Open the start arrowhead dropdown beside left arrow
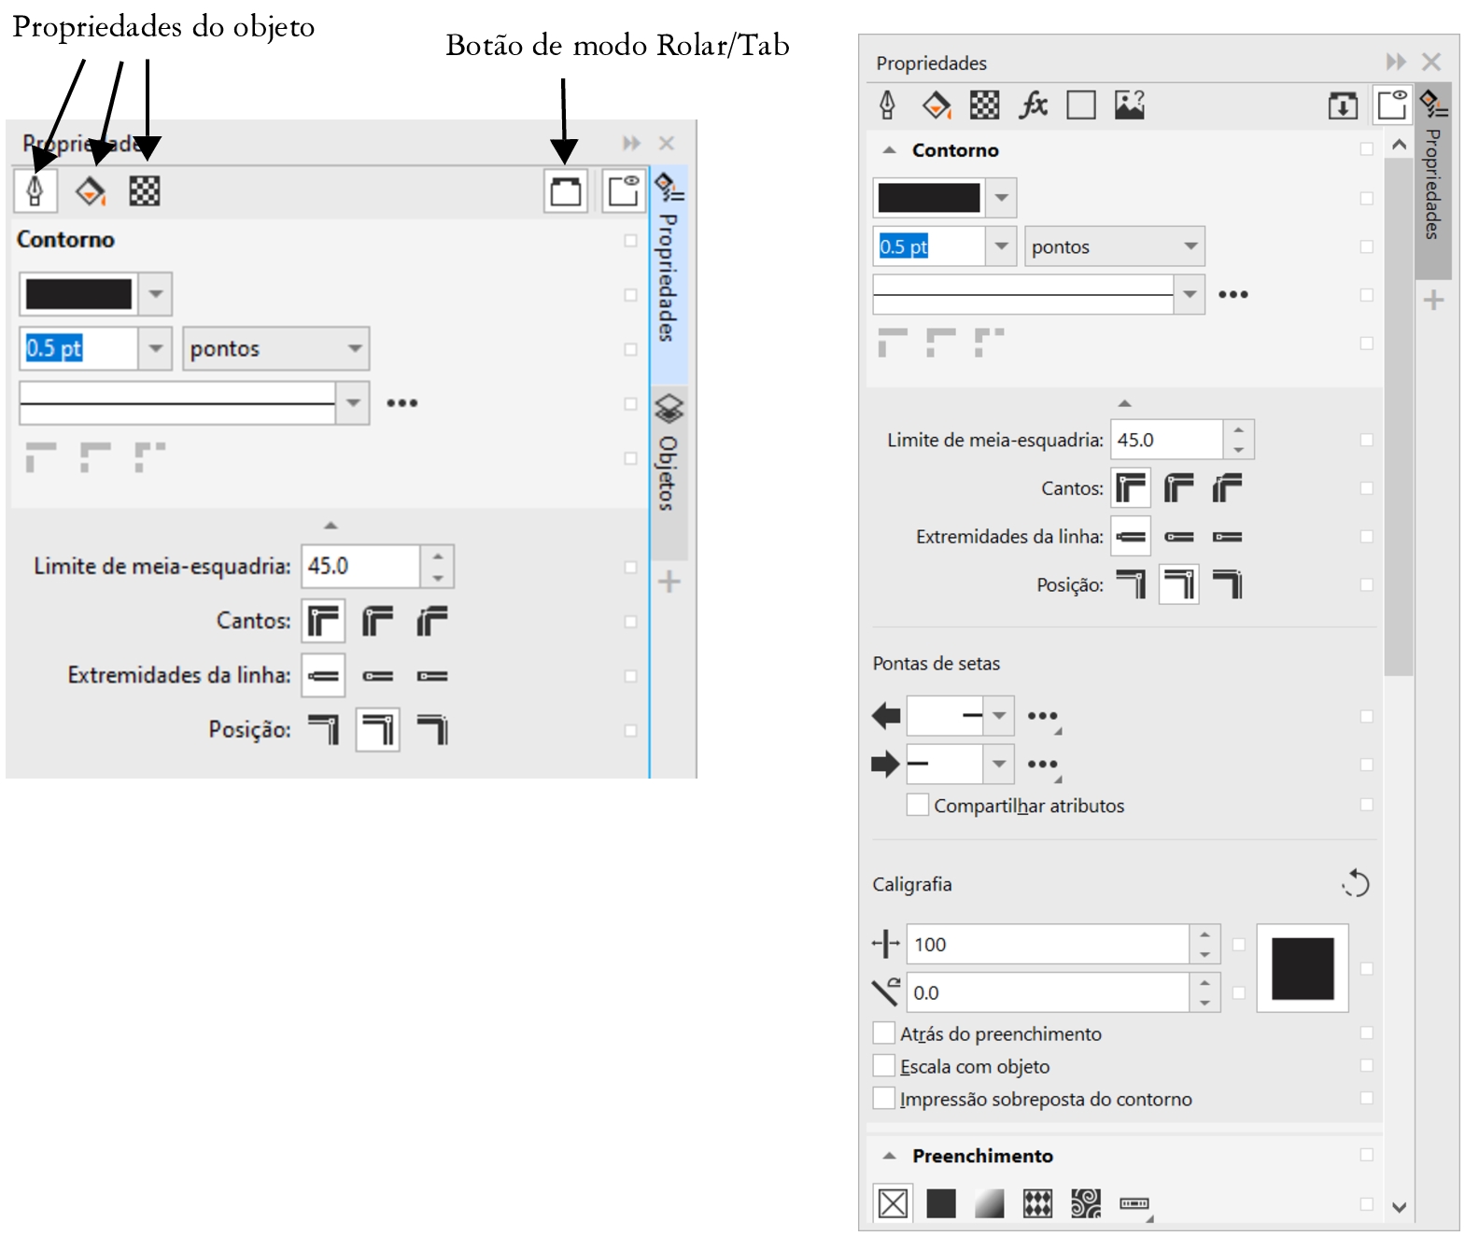The width and height of the screenshot is (1465, 1236). (999, 716)
